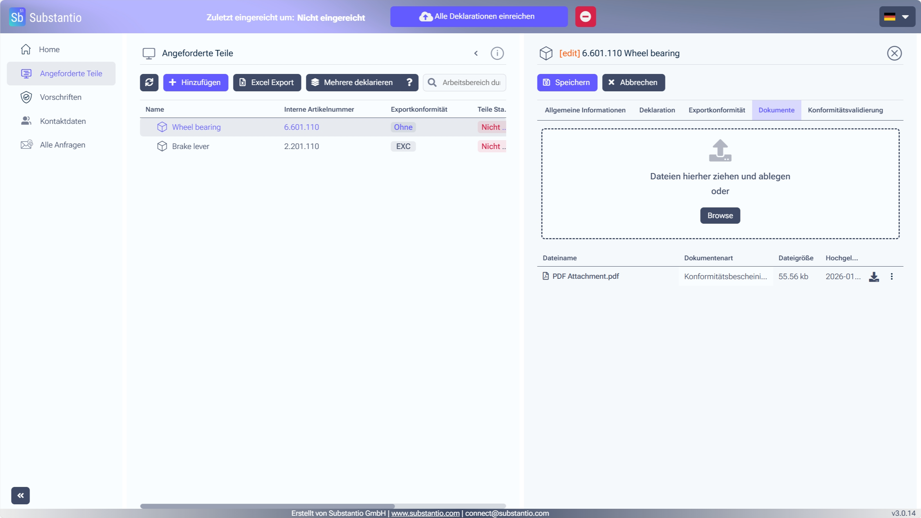Screen dimensions: 921x518
Task: Open the Konformitätsvalidierung tab
Action: coord(845,110)
